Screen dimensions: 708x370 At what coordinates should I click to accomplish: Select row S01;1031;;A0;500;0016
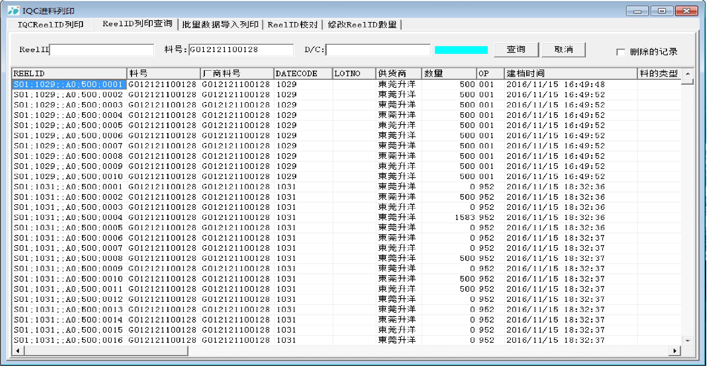coord(347,340)
